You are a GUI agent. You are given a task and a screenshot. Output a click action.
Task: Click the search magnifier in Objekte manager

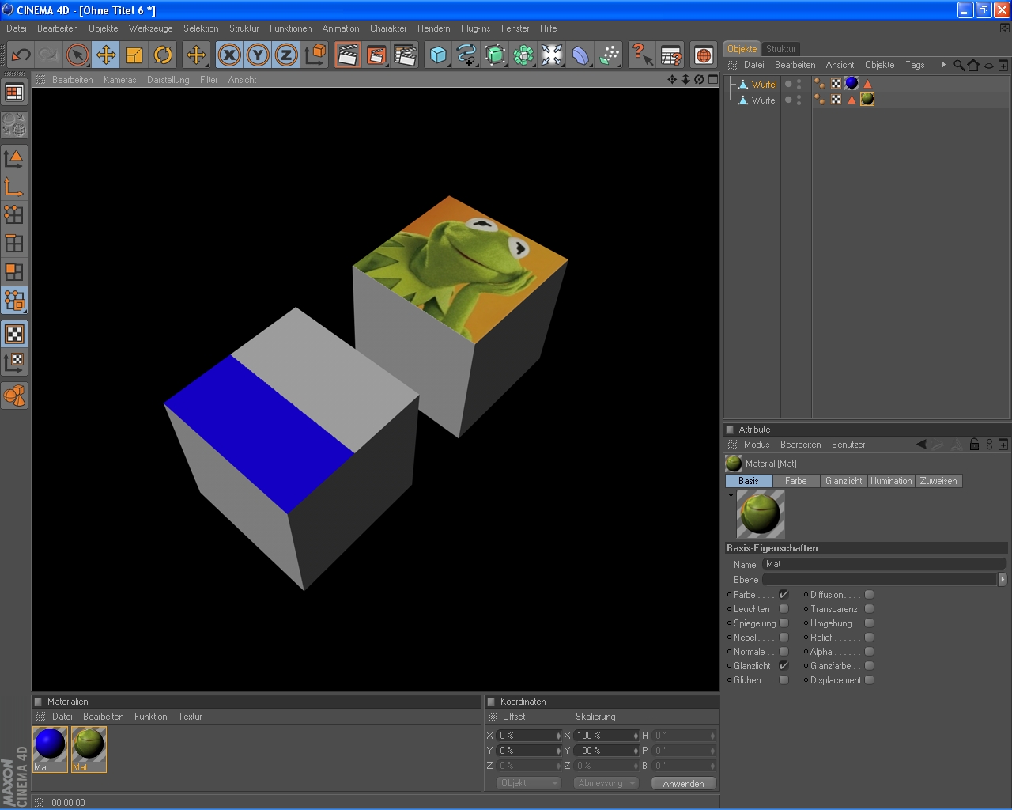point(959,65)
